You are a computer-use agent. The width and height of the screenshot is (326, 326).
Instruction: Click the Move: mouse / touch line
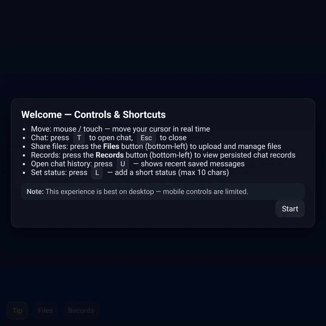coord(120,129)
